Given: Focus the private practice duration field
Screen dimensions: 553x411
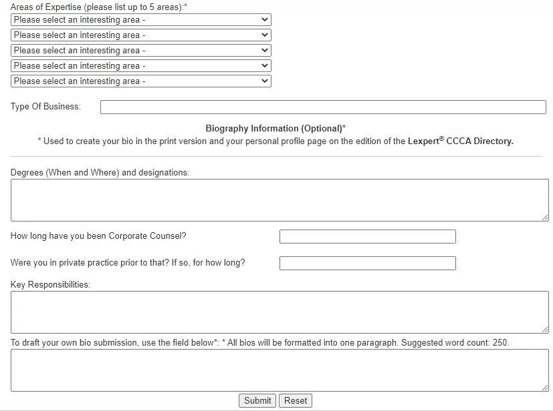Looking at the screenshot, I should [x=368, y=263].
